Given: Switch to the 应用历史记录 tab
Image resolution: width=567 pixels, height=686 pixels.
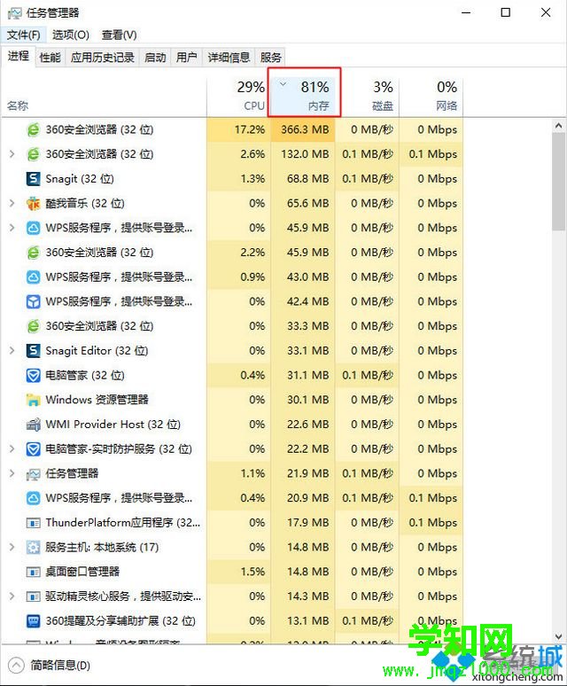Looking at the screenshot, I should [x=102, y=58].
